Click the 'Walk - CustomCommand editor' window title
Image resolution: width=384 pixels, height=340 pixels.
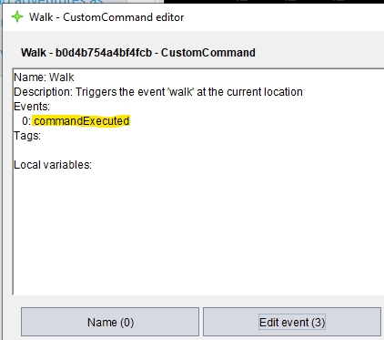coord(106,17)
